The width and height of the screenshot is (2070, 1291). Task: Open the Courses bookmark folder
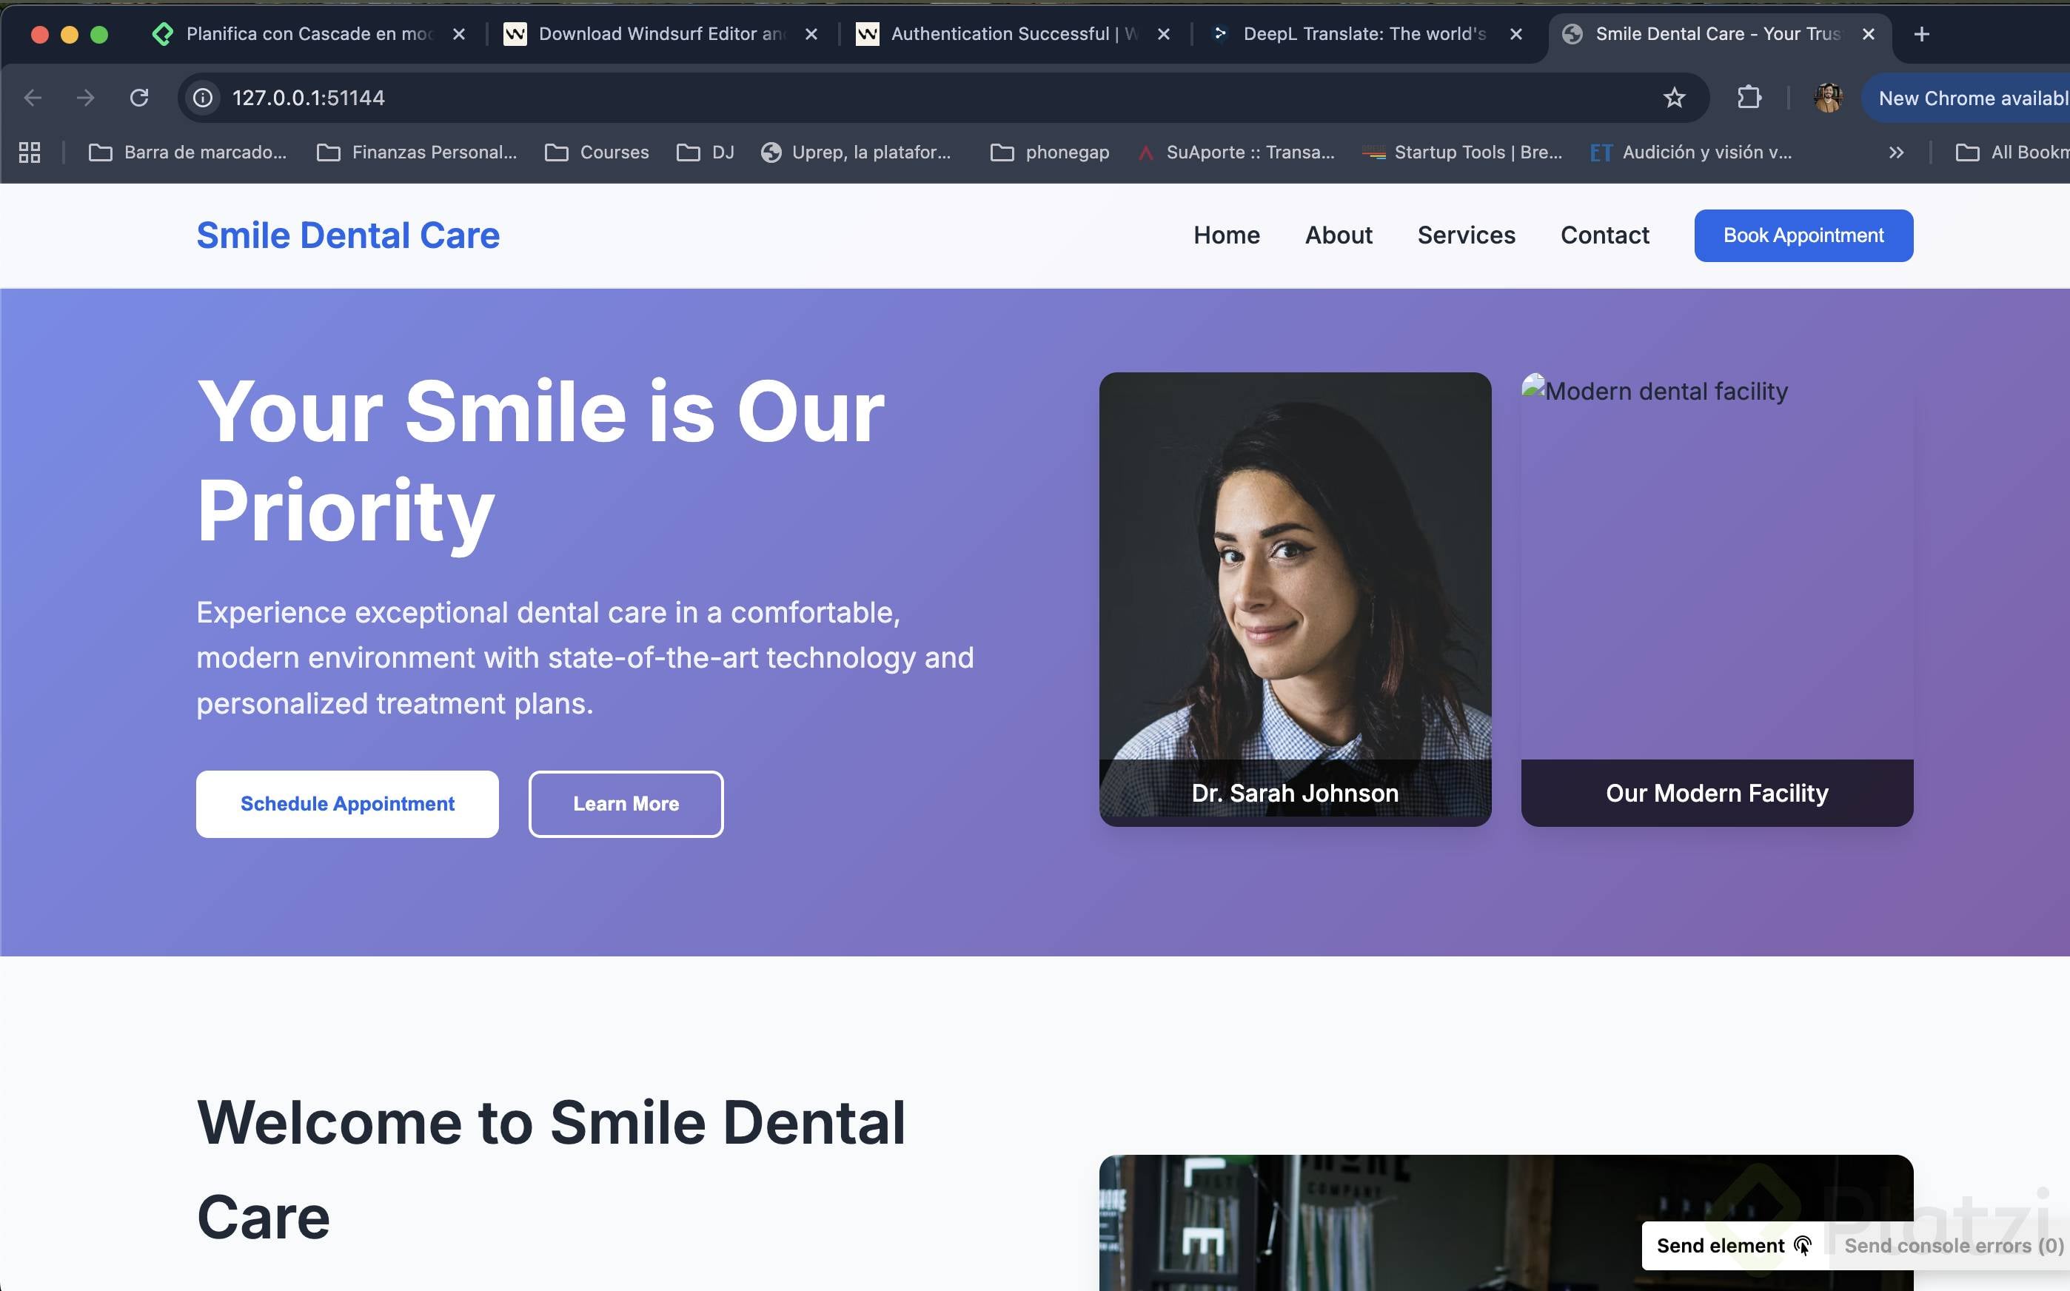click(x=597, y=152)
